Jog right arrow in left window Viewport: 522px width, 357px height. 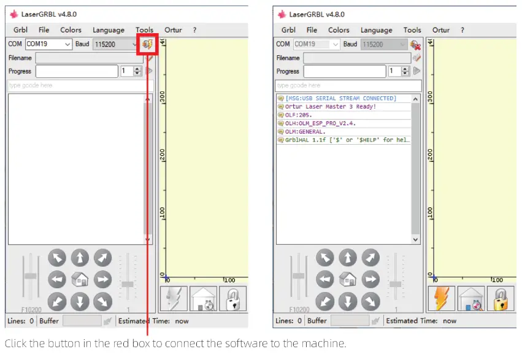(x=102, y=280)
